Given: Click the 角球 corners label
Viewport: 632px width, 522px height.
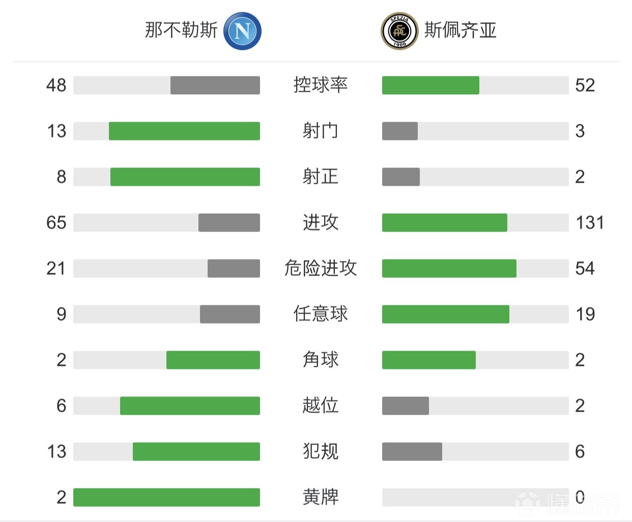Looking at the screenshot, I should click(x=321, y=360).
